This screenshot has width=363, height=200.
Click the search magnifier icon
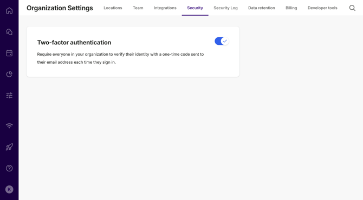352,8
